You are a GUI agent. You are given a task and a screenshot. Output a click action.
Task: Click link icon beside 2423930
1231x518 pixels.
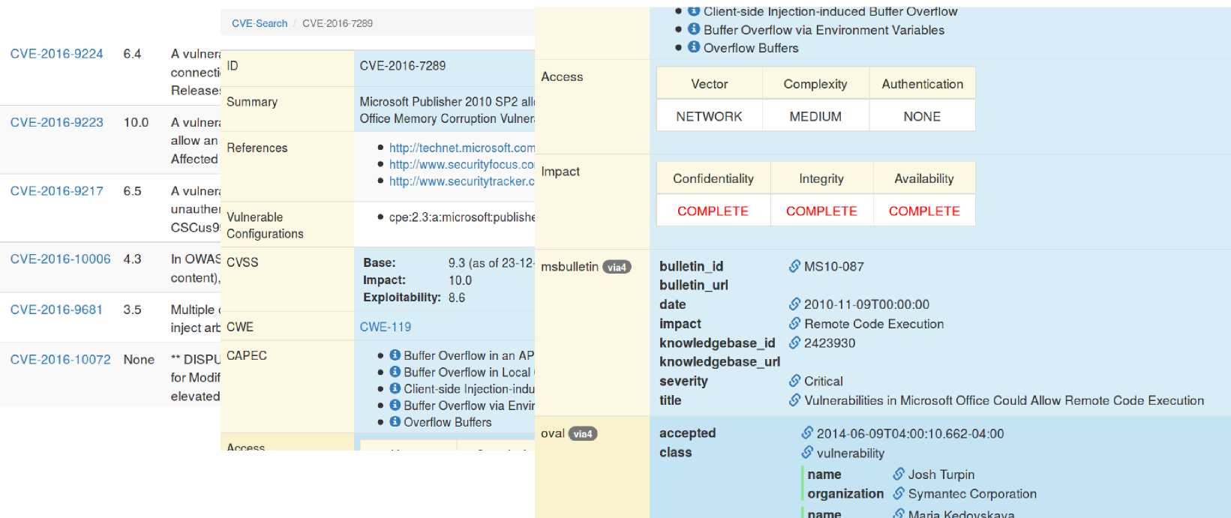tap(794, 343)
